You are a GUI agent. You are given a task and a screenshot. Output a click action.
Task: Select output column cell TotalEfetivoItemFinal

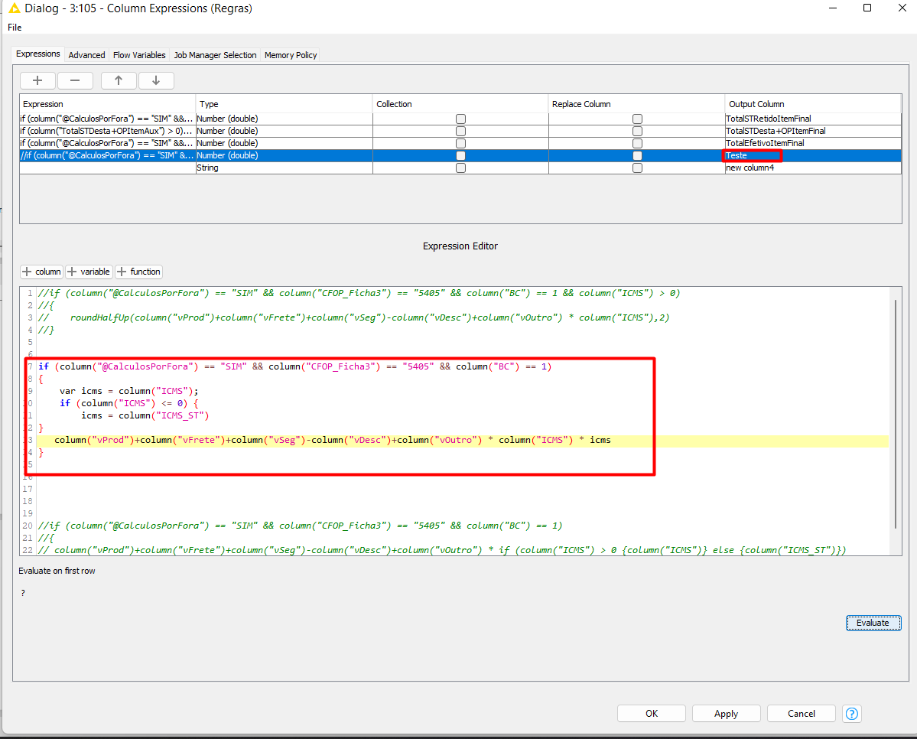click(813, 143)
